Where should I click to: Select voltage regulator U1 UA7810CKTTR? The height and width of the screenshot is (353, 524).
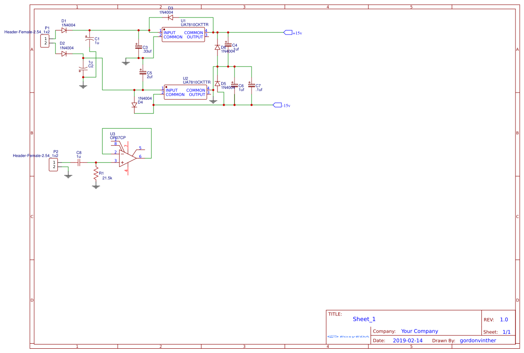pyautogui.click(x=183, y=34)
